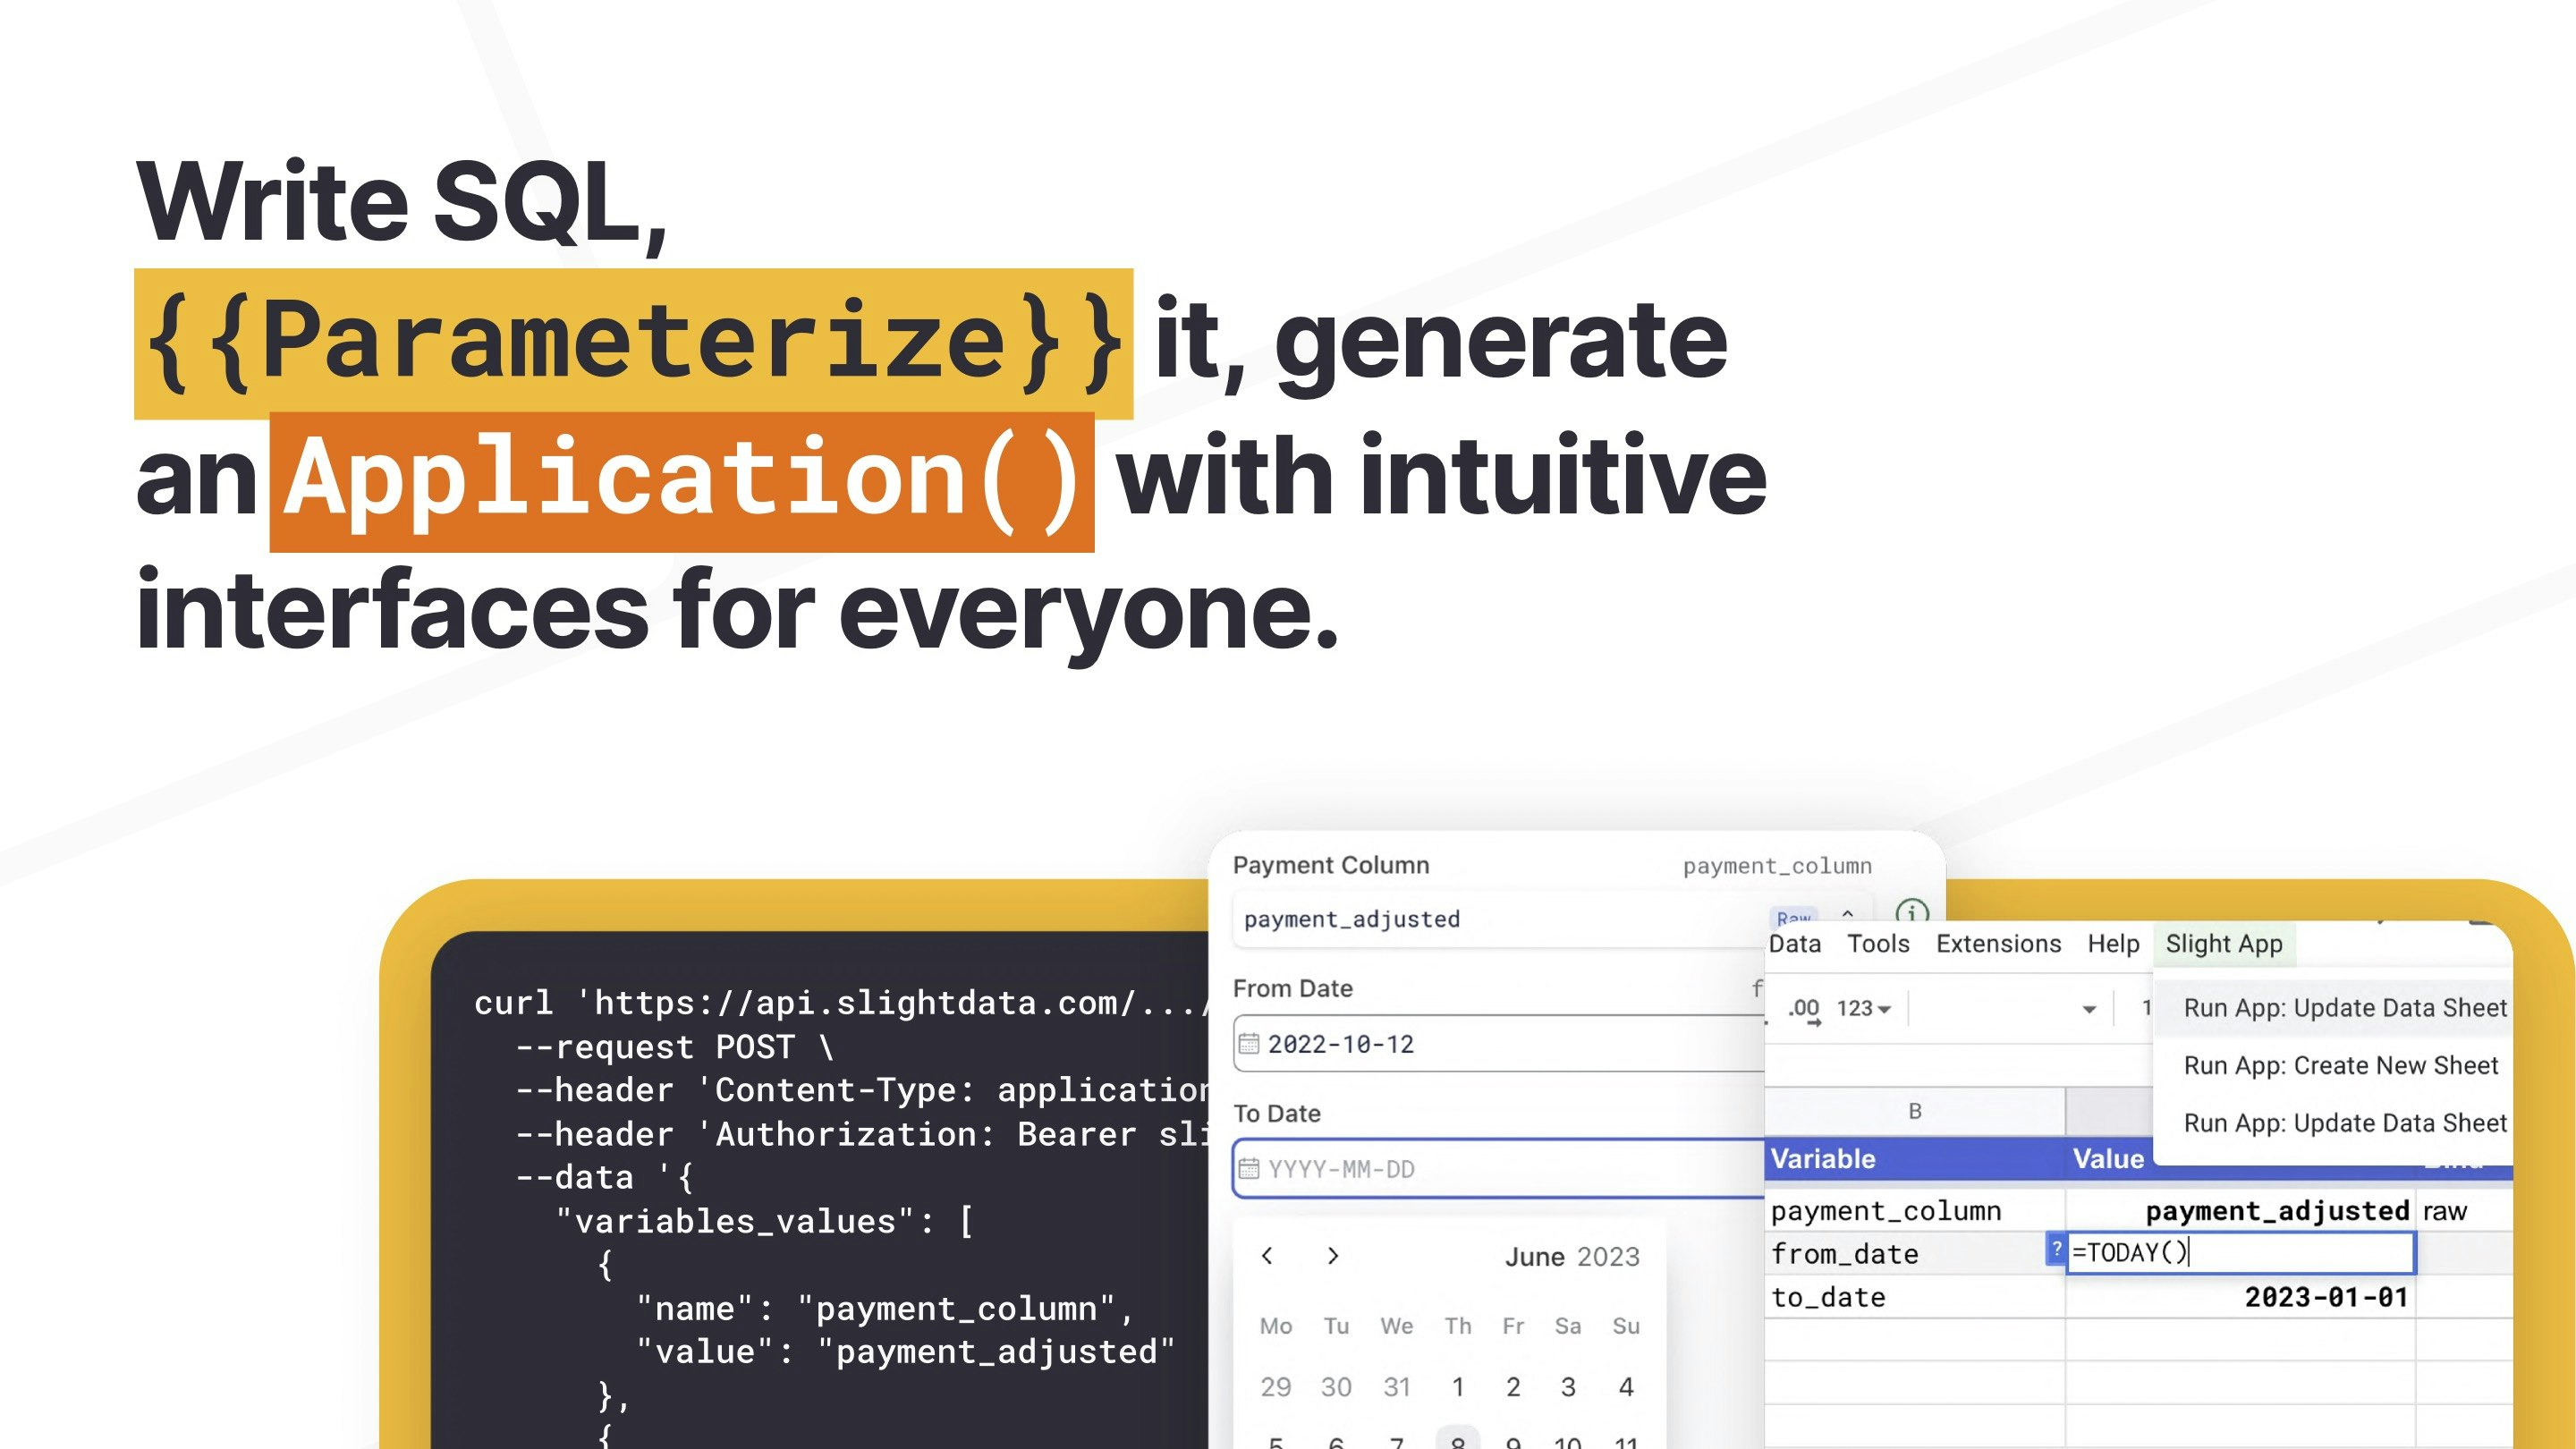This screenshot has width=2576, height=1449.
Task: Click the From Date field showing 2022-10-12
Action: click(1498, 1044)
